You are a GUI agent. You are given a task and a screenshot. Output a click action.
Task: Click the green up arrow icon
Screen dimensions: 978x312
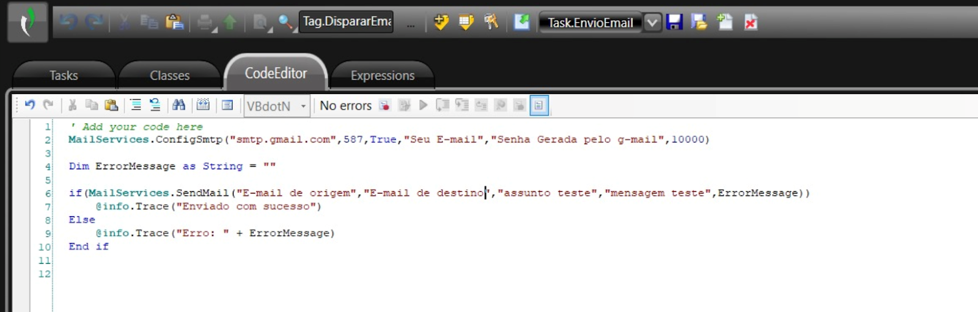click(230, 23)
